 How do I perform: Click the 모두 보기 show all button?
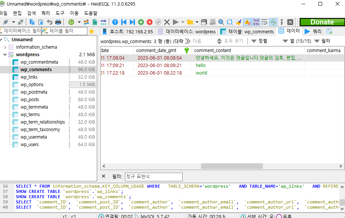230,41
